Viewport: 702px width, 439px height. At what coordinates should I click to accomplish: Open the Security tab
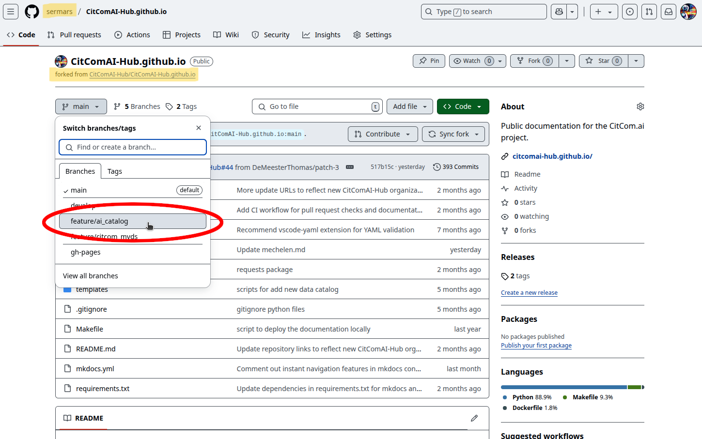coord(271,35)
